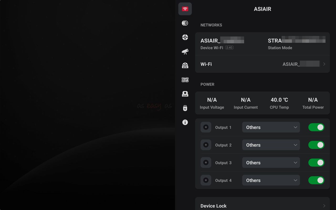This screenshot has width=336, height=210.
Task: Expand the Output 1 device type dropdown
Action: 271,127
